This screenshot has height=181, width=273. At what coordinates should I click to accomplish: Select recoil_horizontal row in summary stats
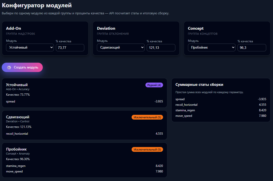pos(186,105)
